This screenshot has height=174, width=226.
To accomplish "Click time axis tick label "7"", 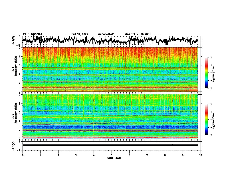I will [147, 155].
